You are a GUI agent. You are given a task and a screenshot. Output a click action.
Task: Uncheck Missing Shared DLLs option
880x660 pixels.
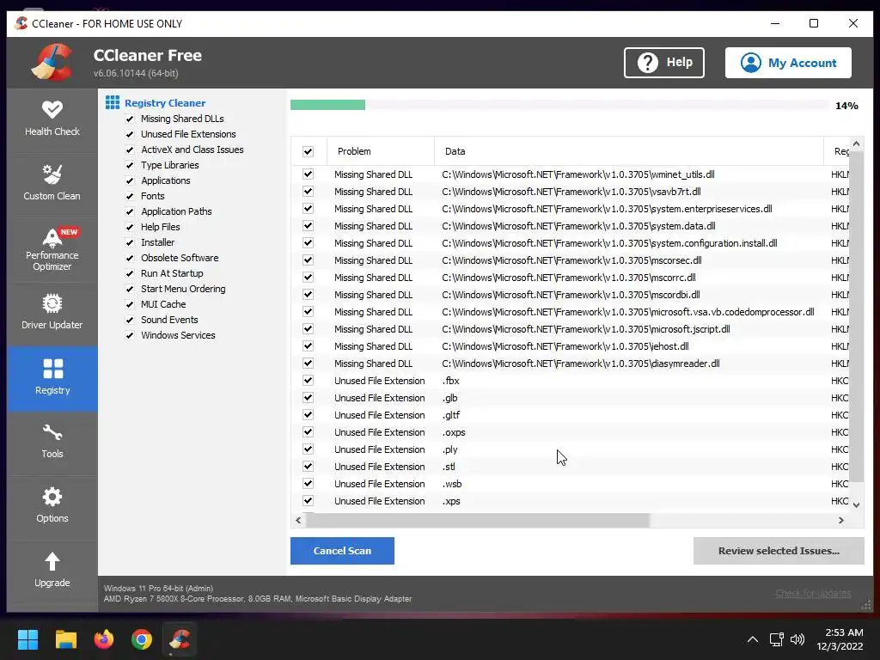point(130,119)
